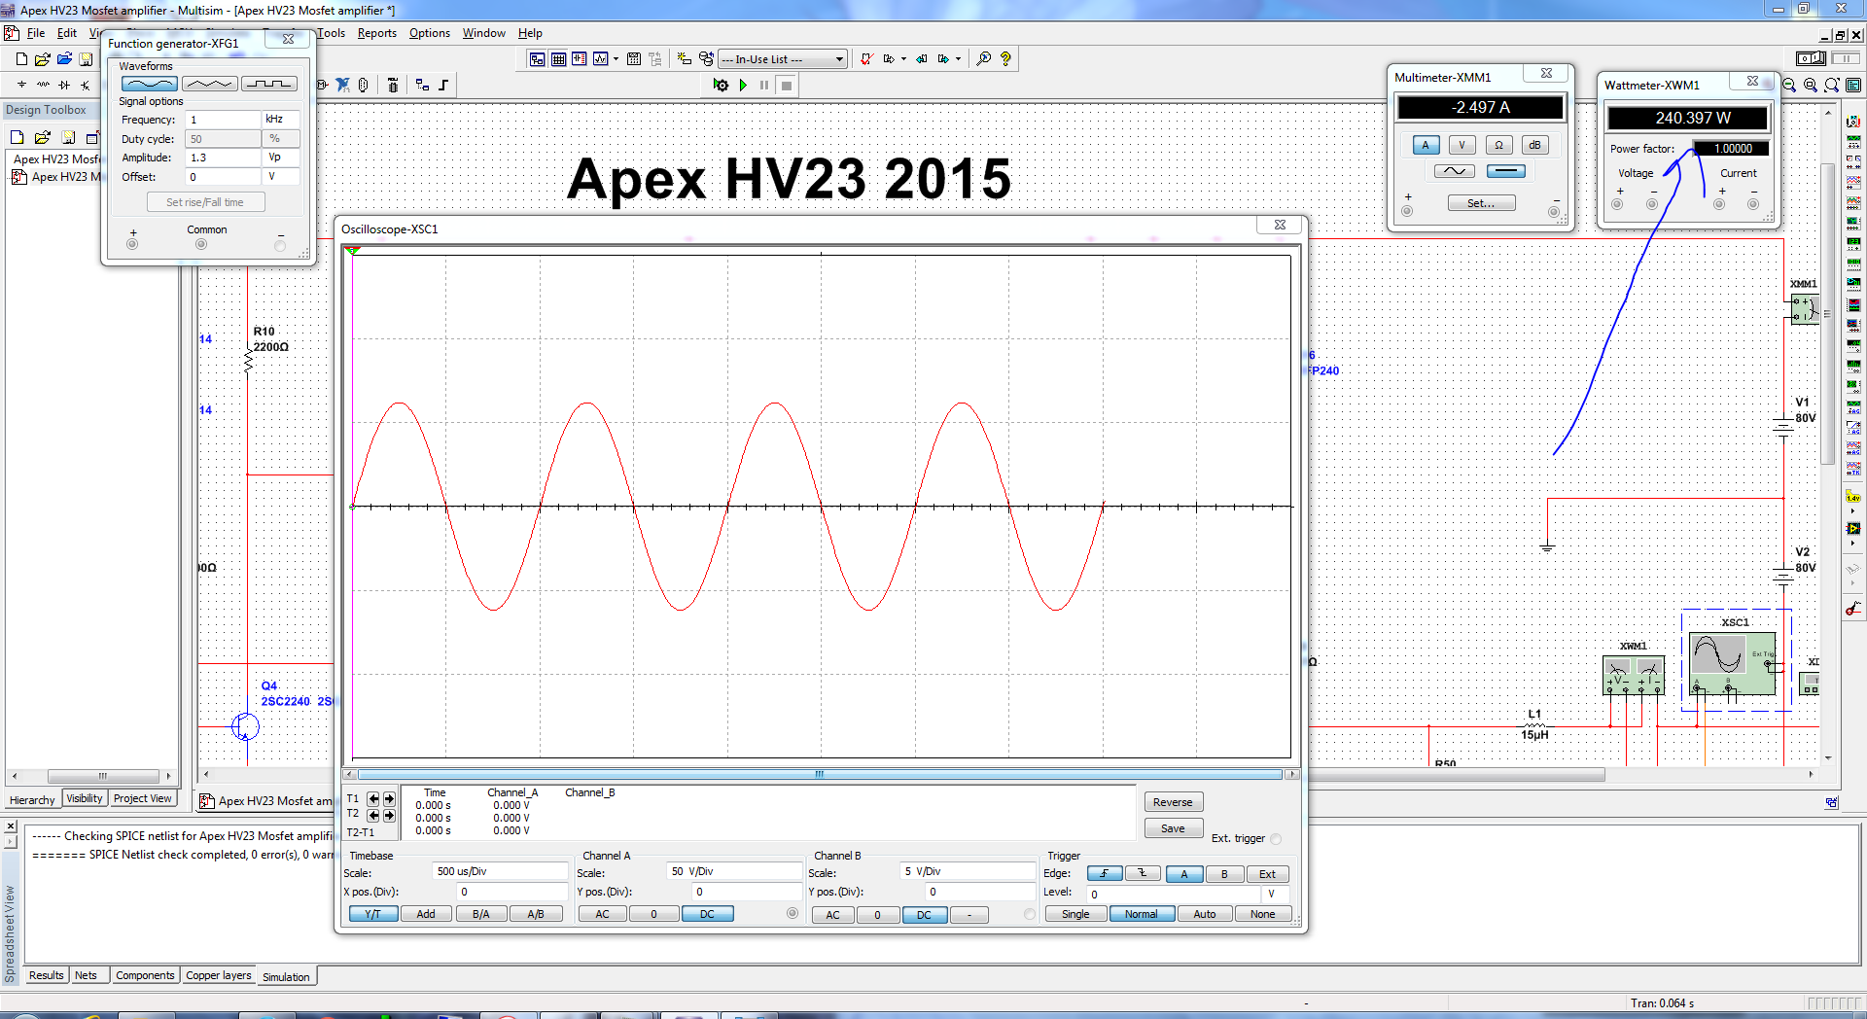1867x1019 pixels.
Task: Change offset unit V in function generator
Action: (x=280, y=177)
